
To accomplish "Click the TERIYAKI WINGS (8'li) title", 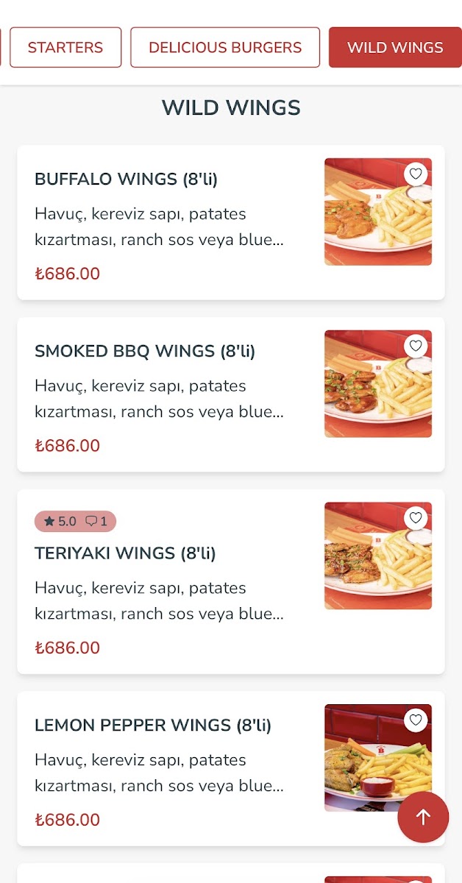I will [x=125, y=553].
